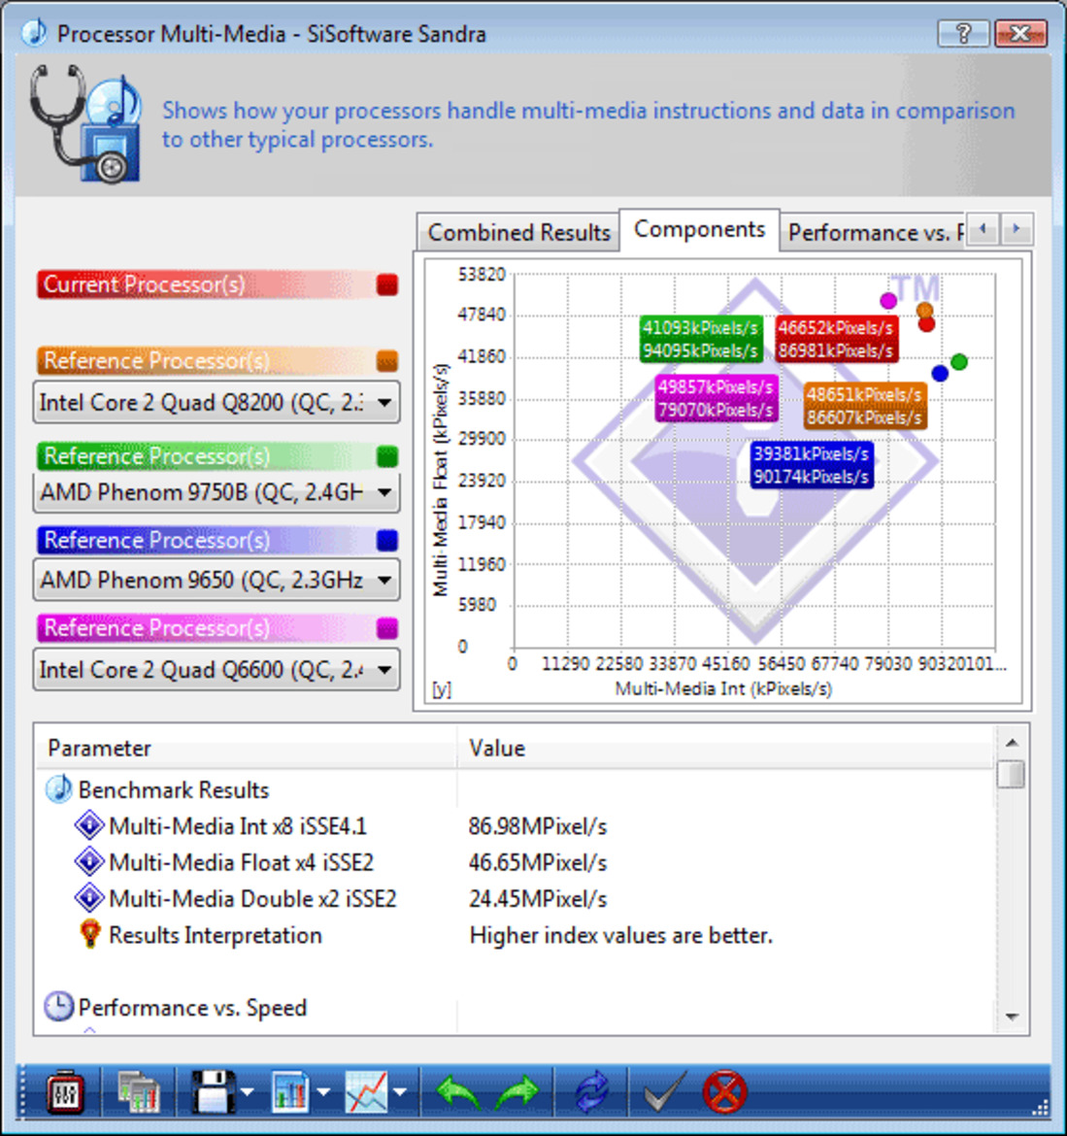Click the Current Processor(s) label bar
Screen dimensions: 1067x1136
(x=207, y=284)
